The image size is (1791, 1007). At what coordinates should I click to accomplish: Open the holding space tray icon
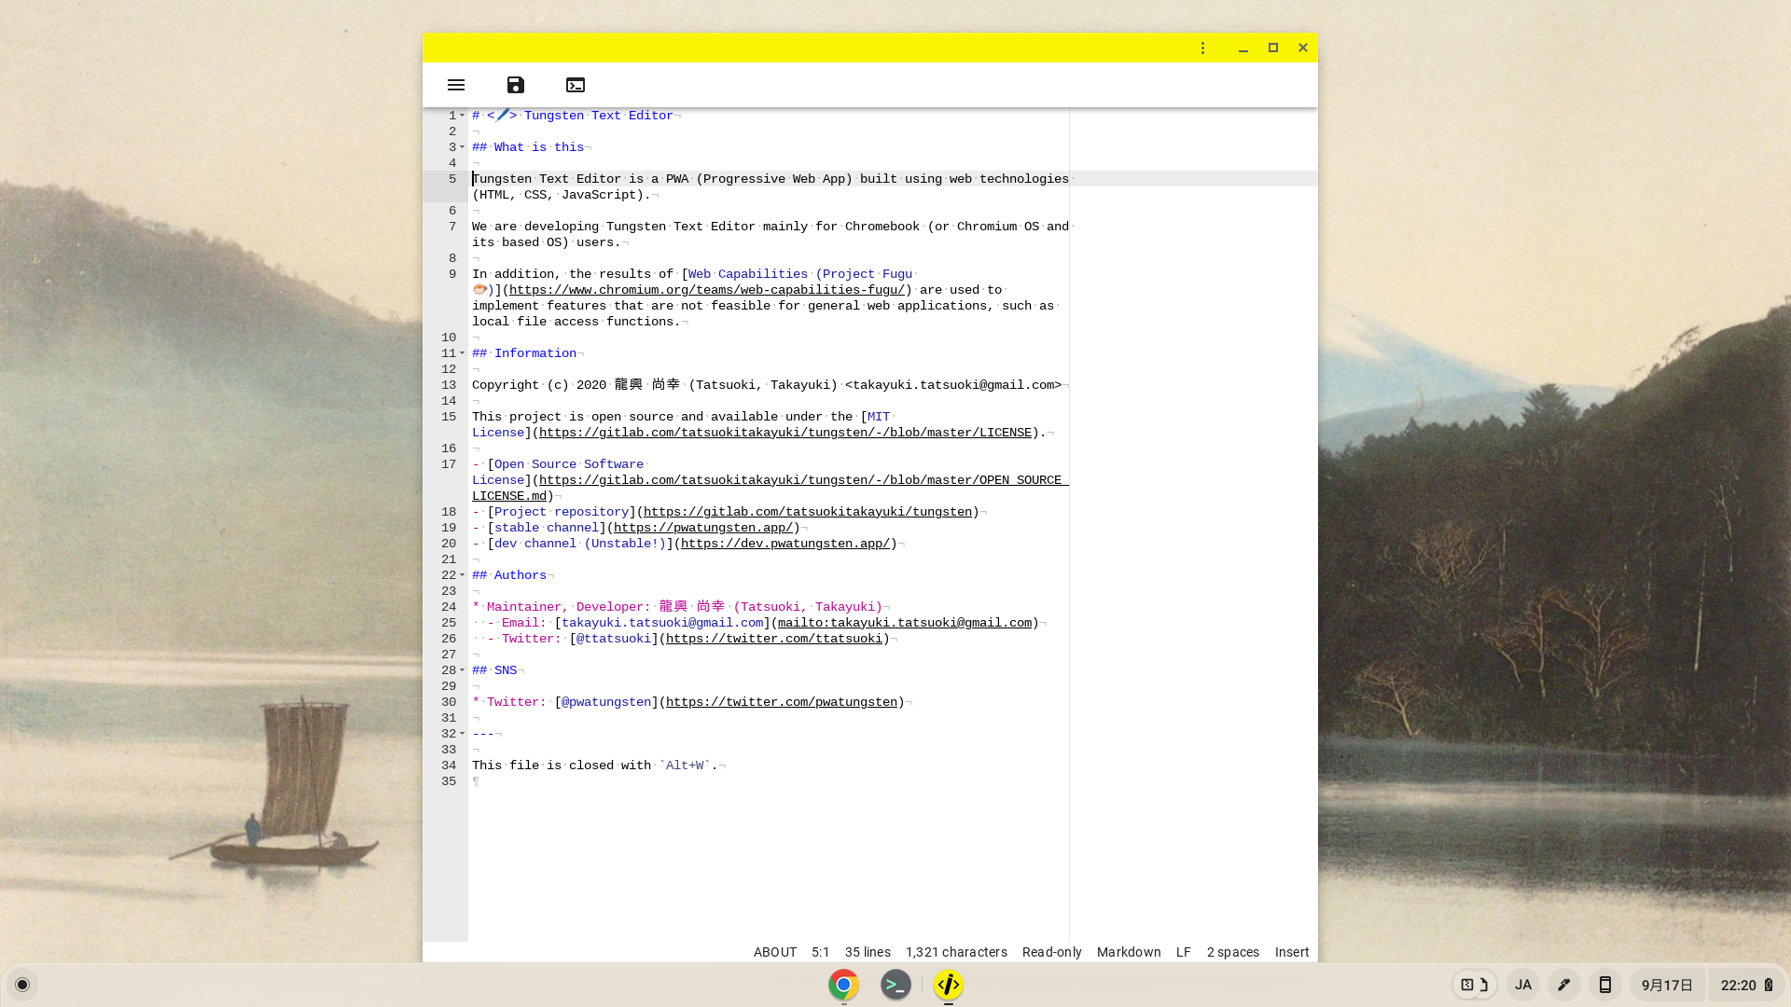click(1474, 985)
